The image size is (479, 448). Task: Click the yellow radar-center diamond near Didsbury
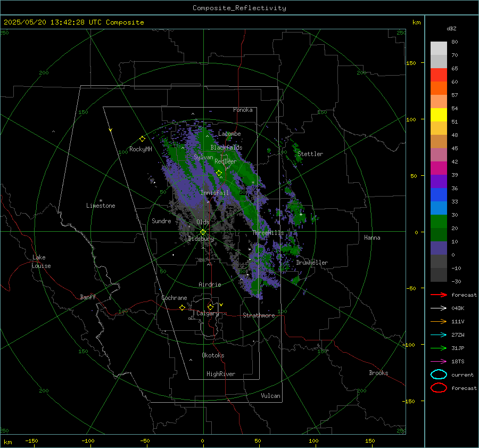[203, 232]
